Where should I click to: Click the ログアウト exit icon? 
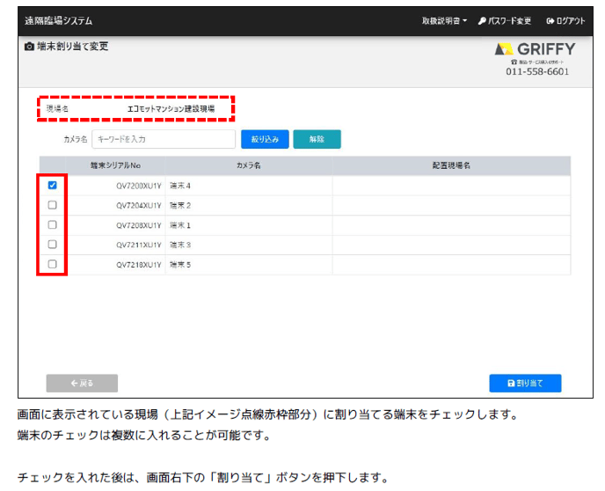(550, 20)
